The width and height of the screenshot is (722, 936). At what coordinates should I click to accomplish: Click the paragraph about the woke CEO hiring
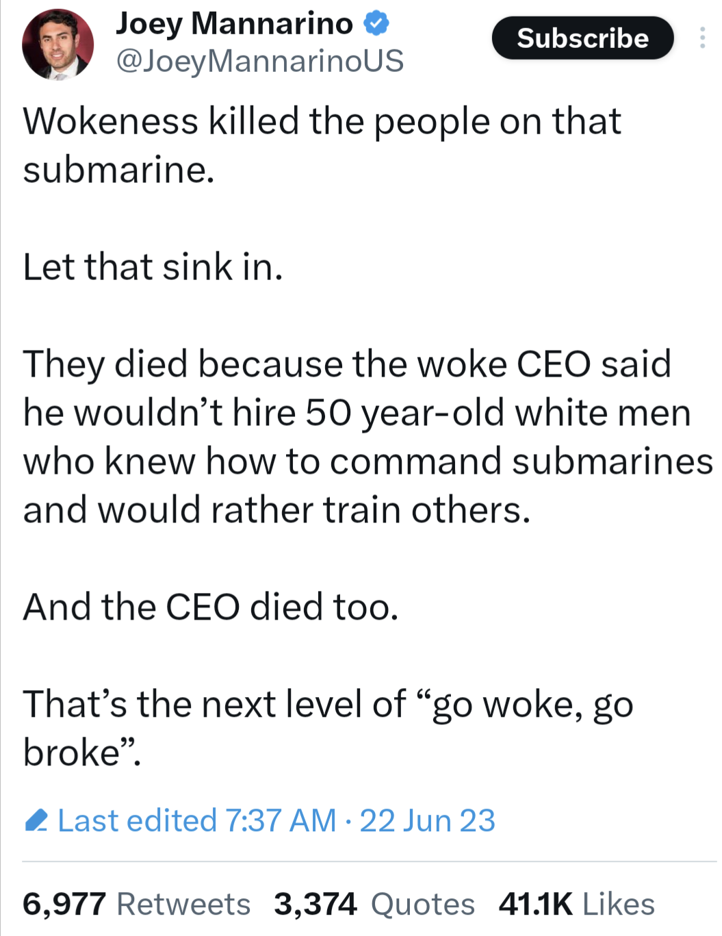[368, 437]
